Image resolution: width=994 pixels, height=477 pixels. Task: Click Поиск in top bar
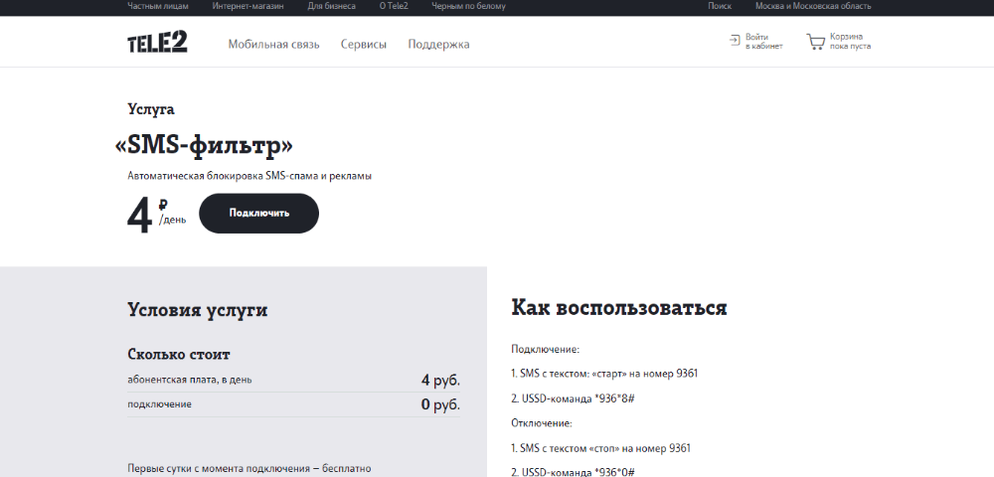[x=720, y=6]
